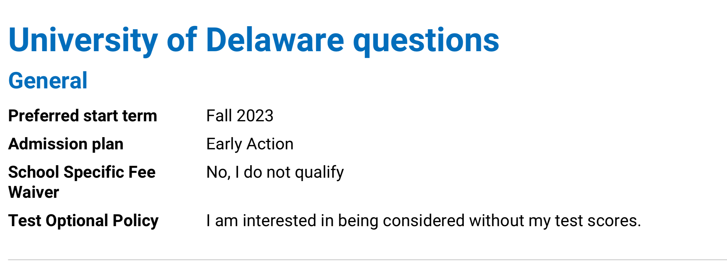Select the Admission plan label
This screenshot has width=727, height=267.
tap(66, 144)
